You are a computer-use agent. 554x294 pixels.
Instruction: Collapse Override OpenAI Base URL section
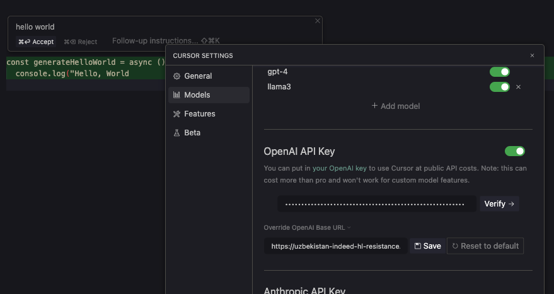[x=307, y=228]
